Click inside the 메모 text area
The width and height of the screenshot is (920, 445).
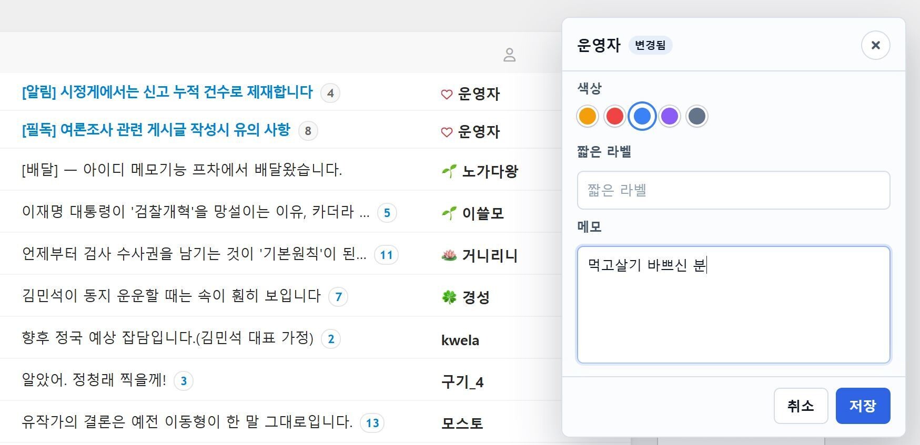(x=733, y=305)
